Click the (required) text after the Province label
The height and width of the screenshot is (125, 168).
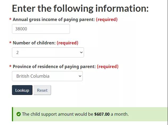[108, 67]
